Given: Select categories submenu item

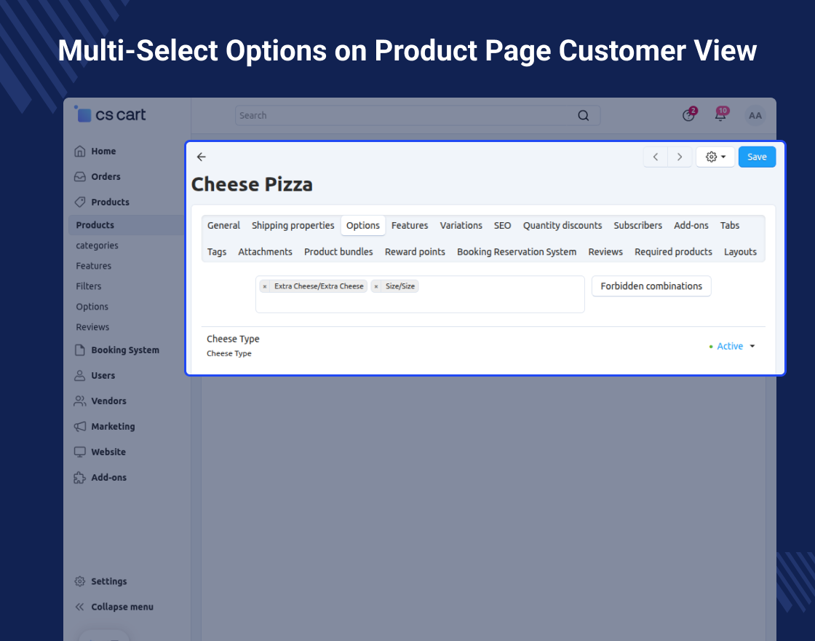Looking at the screenshot, I should tap(98, 245).
